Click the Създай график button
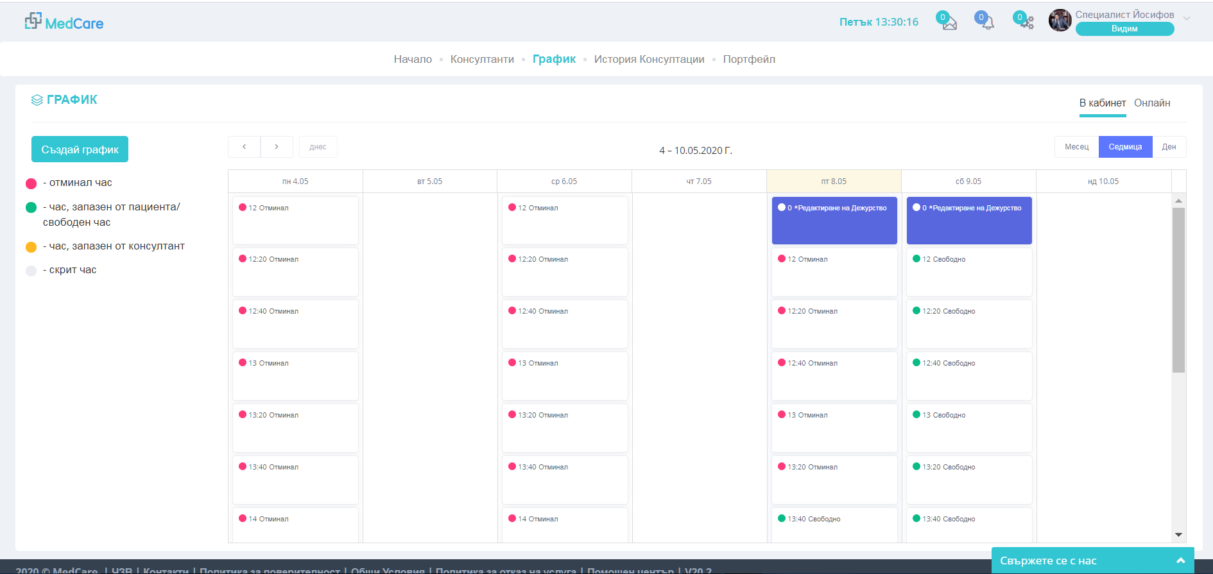The width and height of the screenshot is (1213, 574). (80, 149)
